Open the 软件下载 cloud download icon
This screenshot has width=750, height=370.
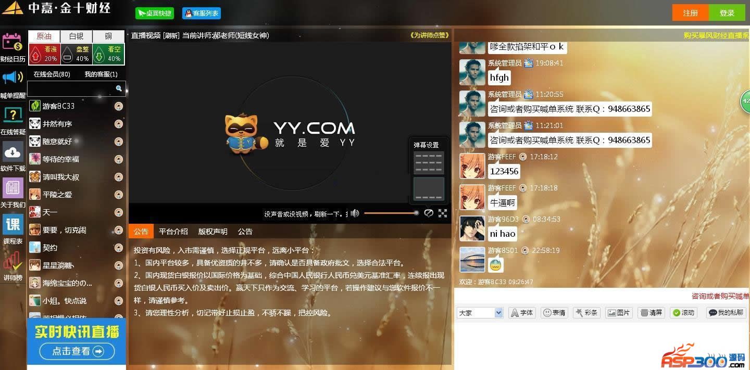coord(12,151)
